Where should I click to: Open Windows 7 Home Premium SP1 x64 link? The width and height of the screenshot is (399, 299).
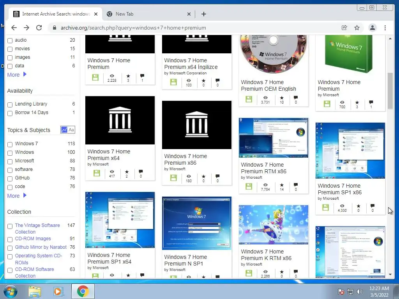click(x=109, y=258)
